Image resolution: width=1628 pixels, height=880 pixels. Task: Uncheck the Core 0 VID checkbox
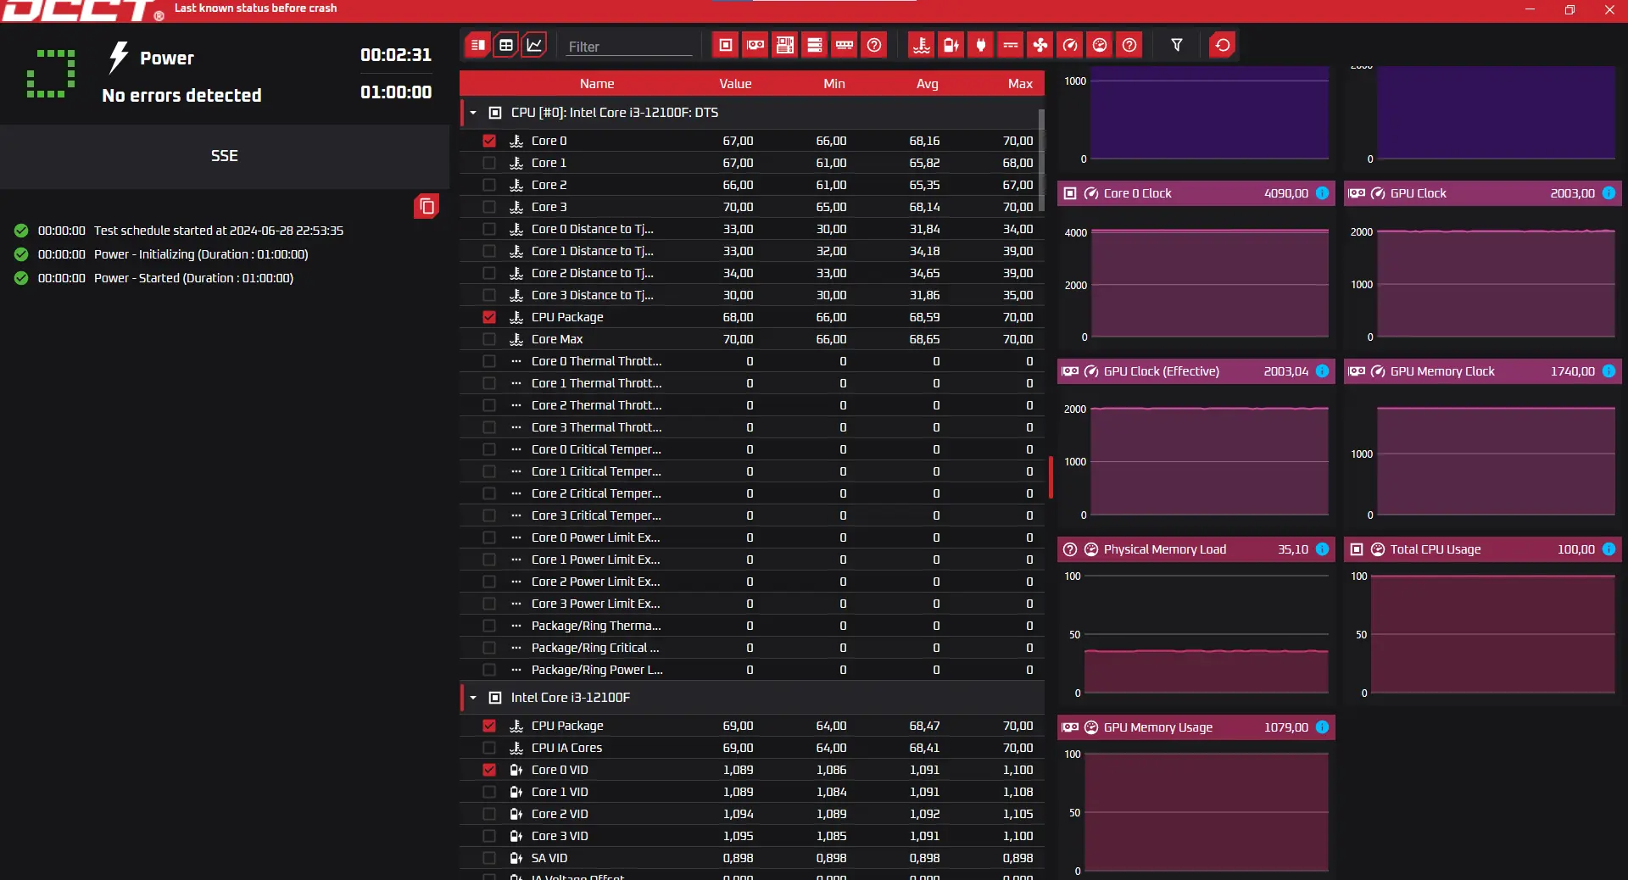click(x=489, y=770)
